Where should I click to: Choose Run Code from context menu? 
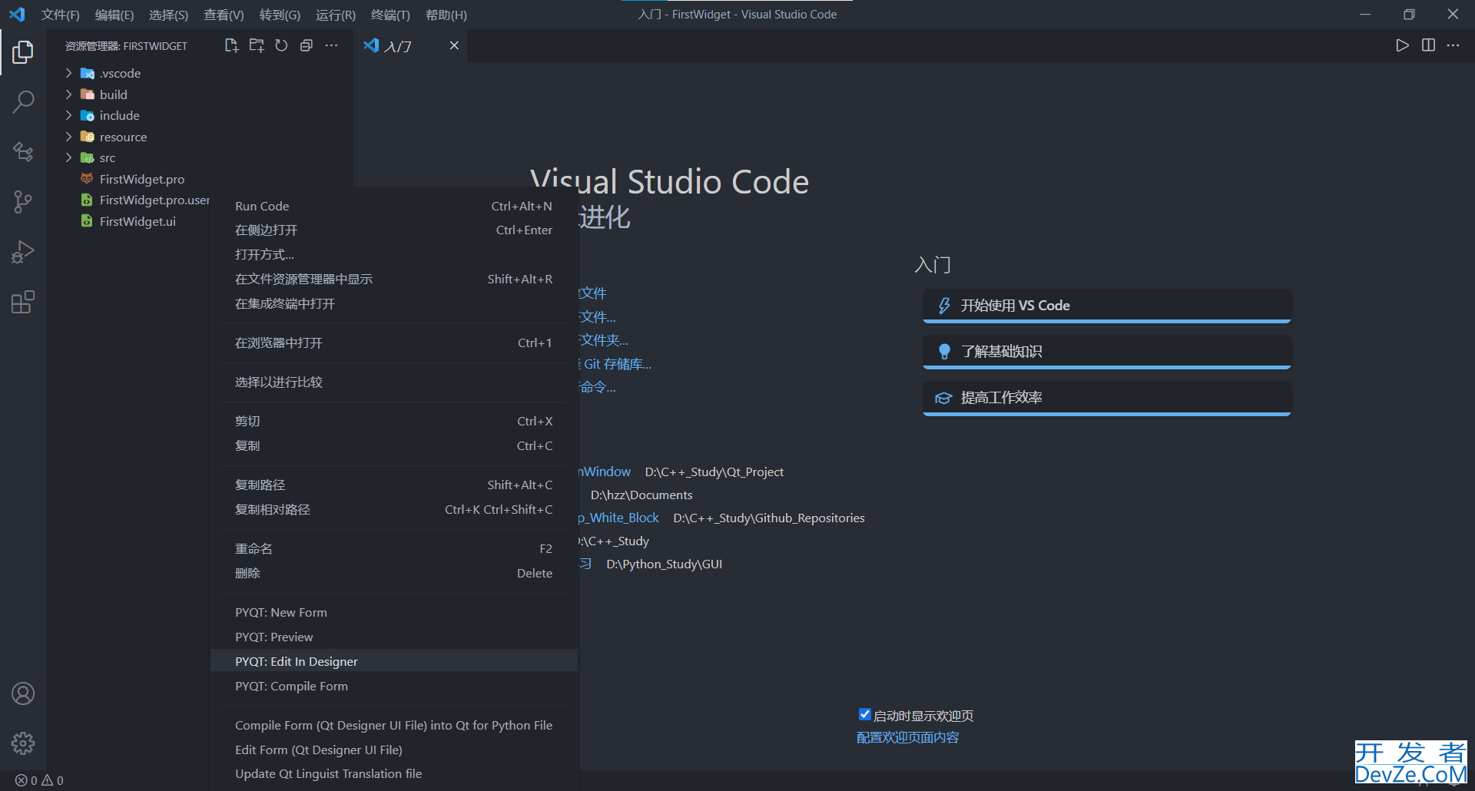(x=393, y=206)
